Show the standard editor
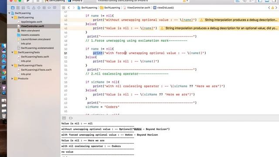279x157 pixels. (238, 1)
